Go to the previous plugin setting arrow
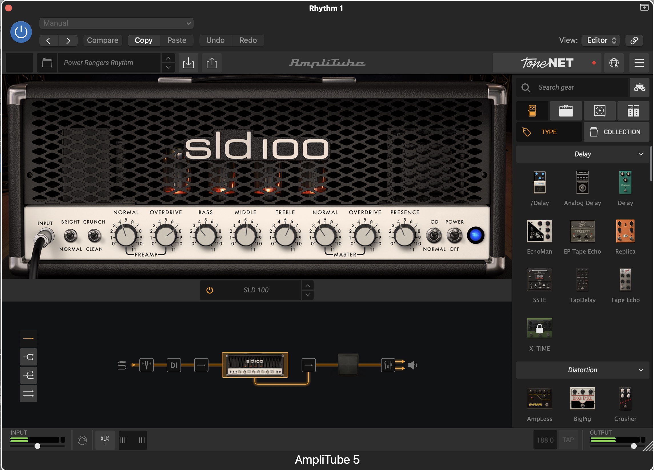 (x=49, y=40)
